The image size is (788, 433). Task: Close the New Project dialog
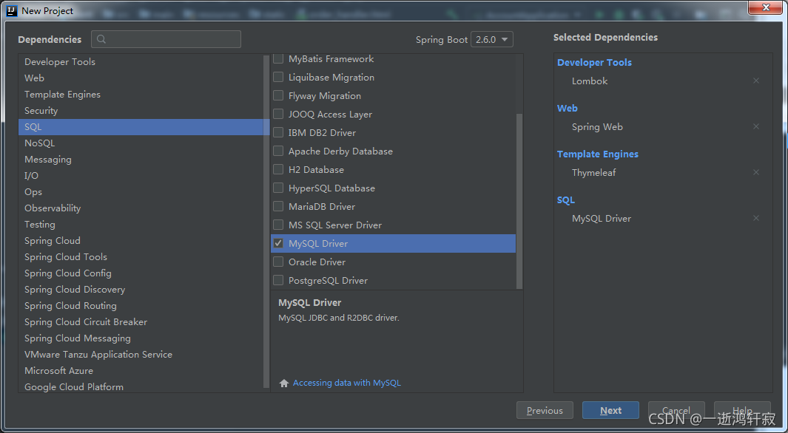point(766,7)
